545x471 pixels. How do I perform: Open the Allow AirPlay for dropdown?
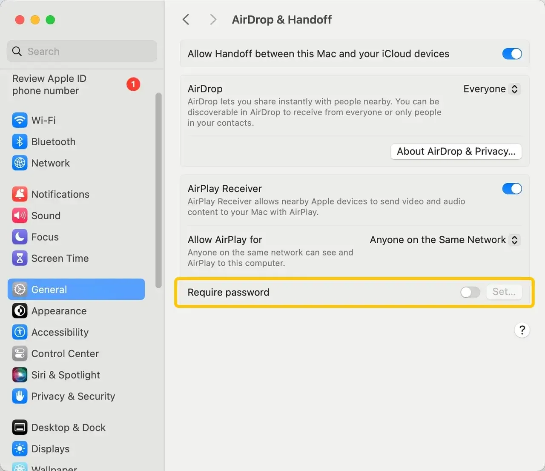click(x=445, y=240)
